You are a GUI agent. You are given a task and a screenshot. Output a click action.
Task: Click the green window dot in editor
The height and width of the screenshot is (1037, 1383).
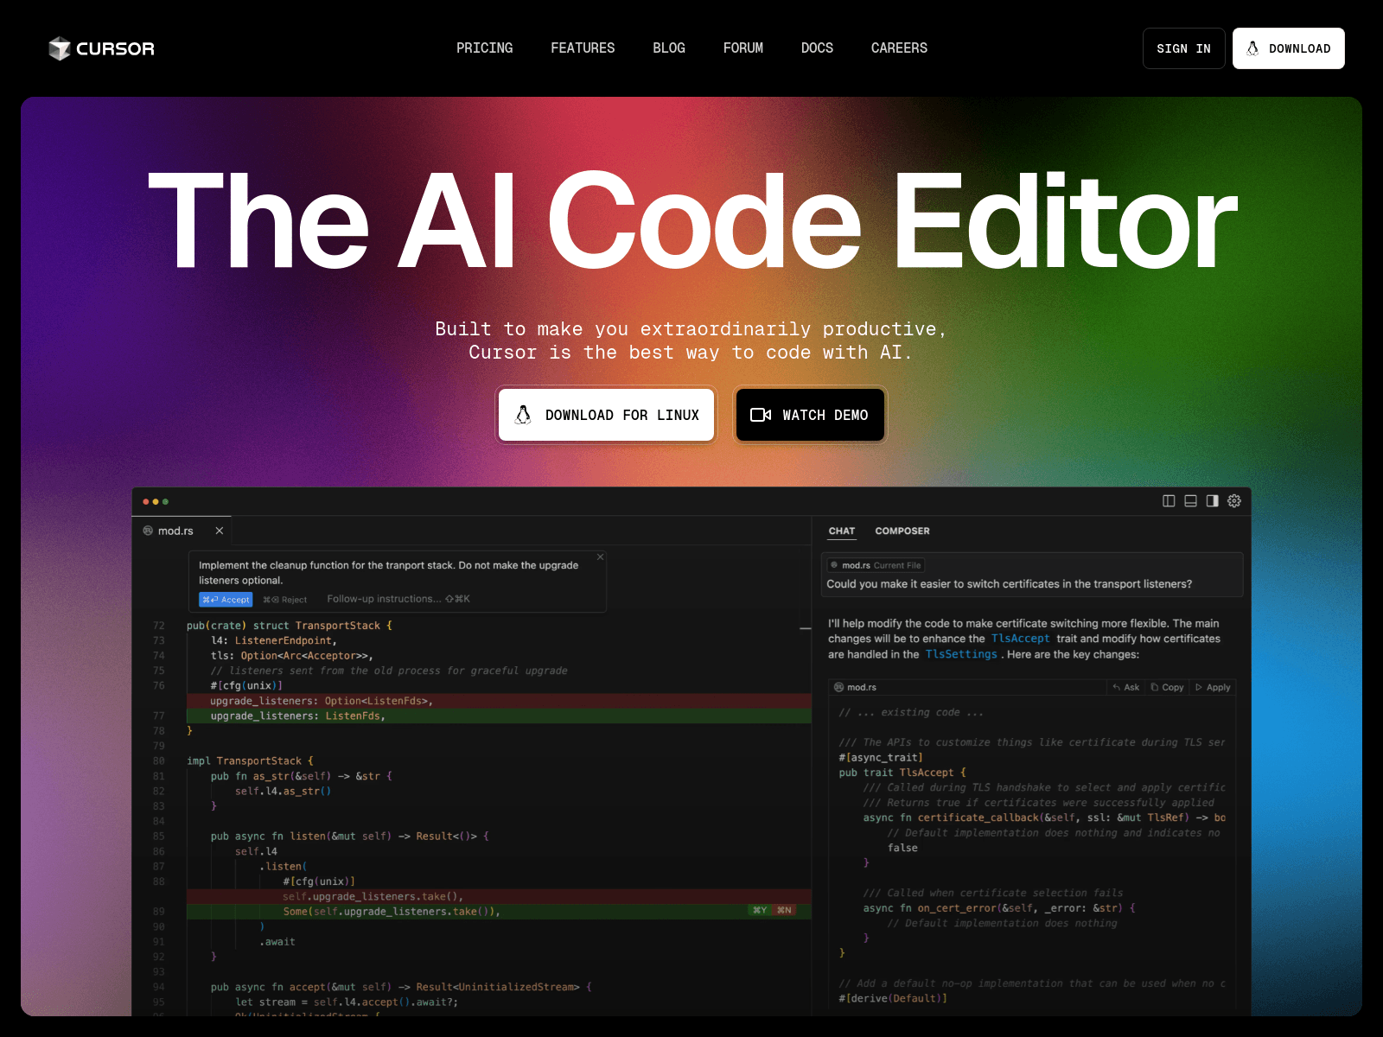(x=165, y=501)
